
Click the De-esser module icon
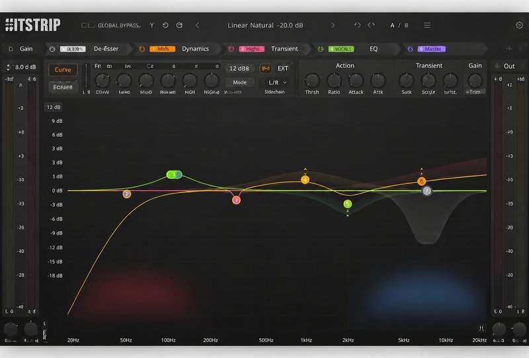[52, 49]
